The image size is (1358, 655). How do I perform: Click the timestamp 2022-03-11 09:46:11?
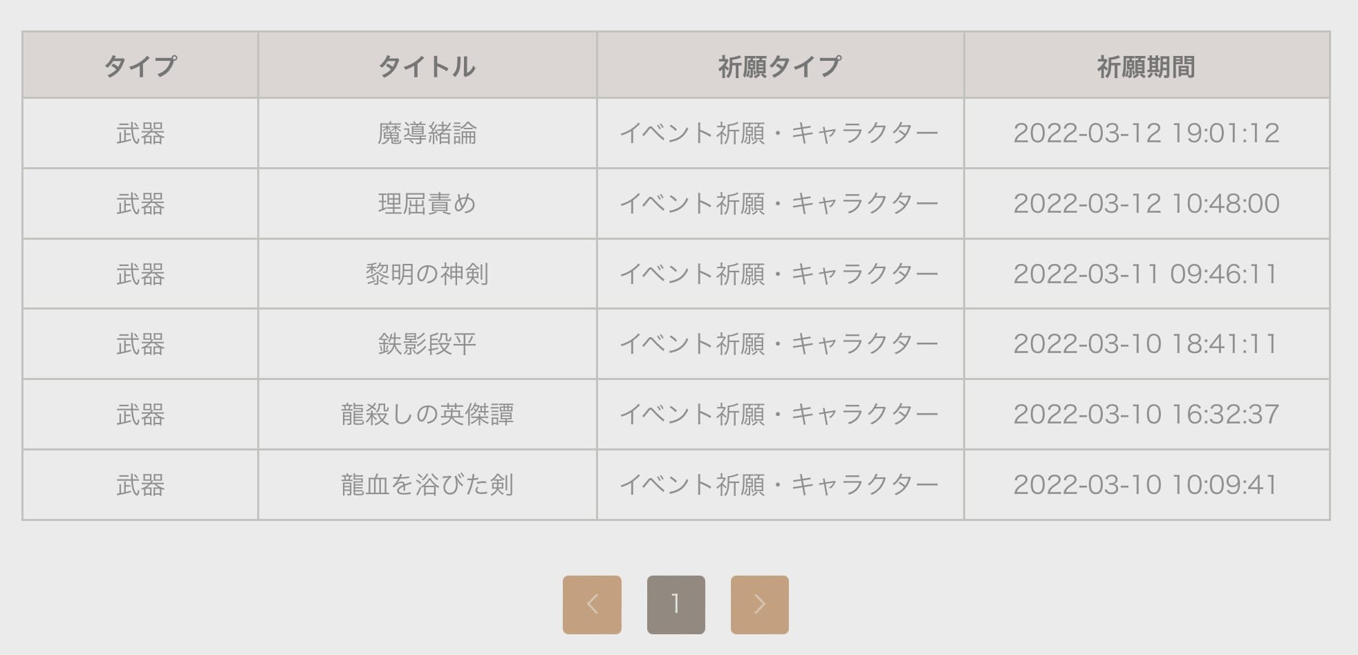pyautogui.click(x=1146, y=274)
